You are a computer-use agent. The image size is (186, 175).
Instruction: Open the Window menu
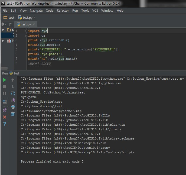tap(107, 11)
